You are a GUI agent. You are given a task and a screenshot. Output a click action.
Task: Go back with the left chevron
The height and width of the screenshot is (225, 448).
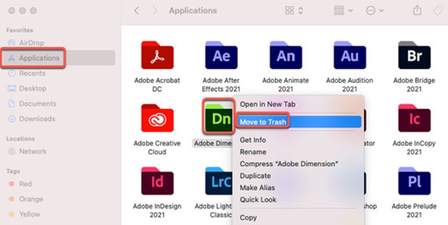click(x=137, y=11)
